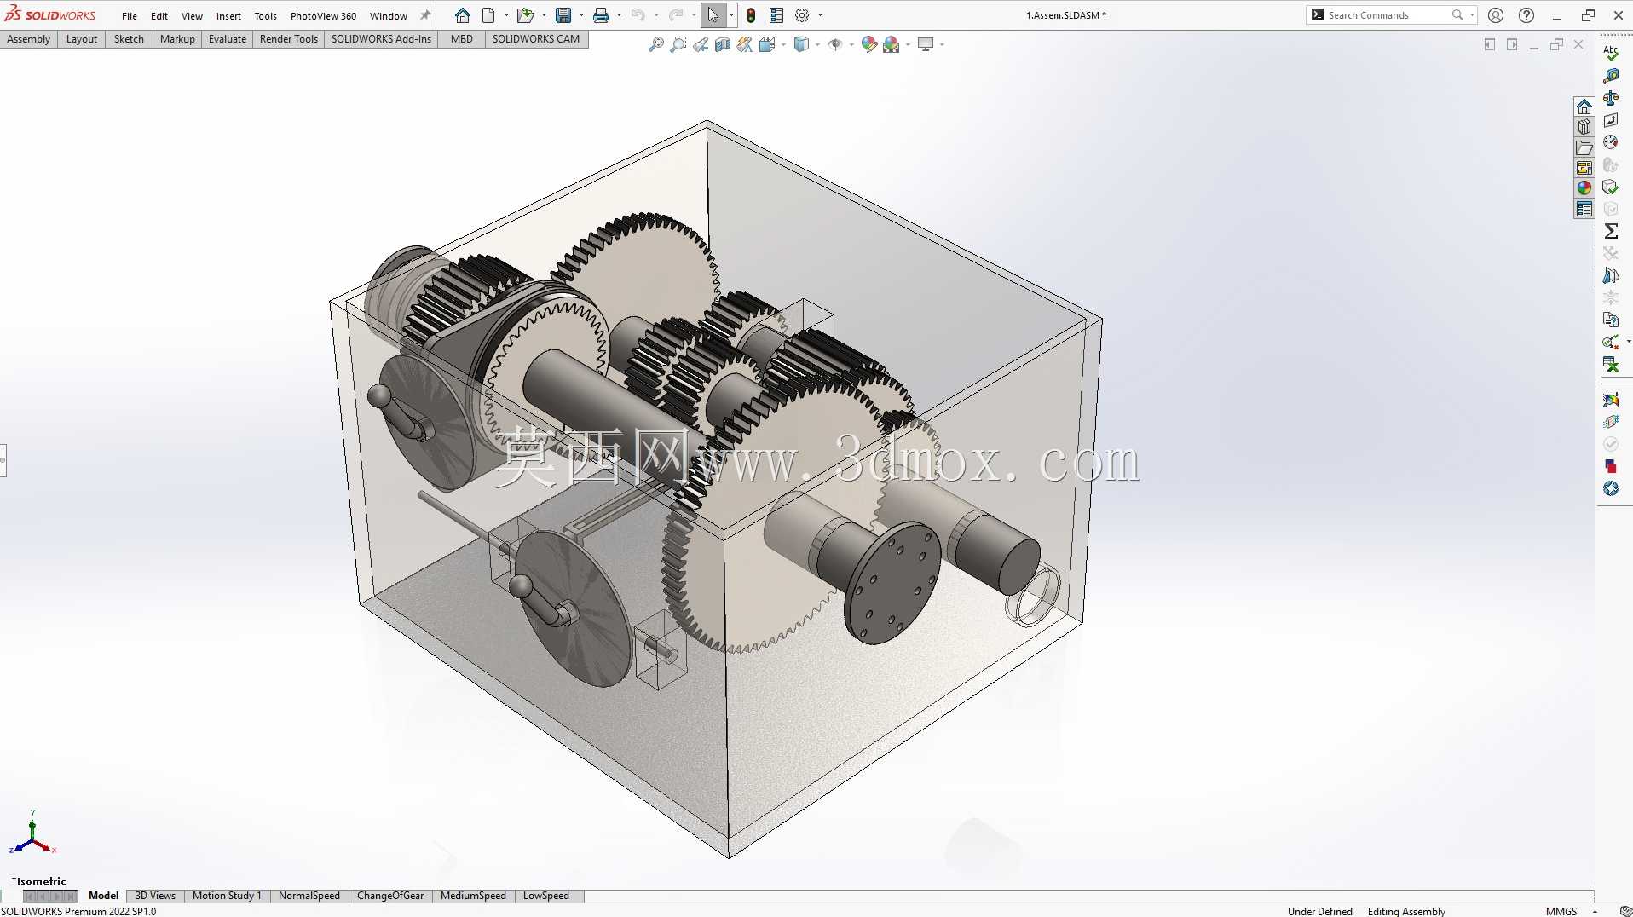Open File Properties list icon
The width and height of the screenshot is (1633, 917).
click(x=776, y=15)
